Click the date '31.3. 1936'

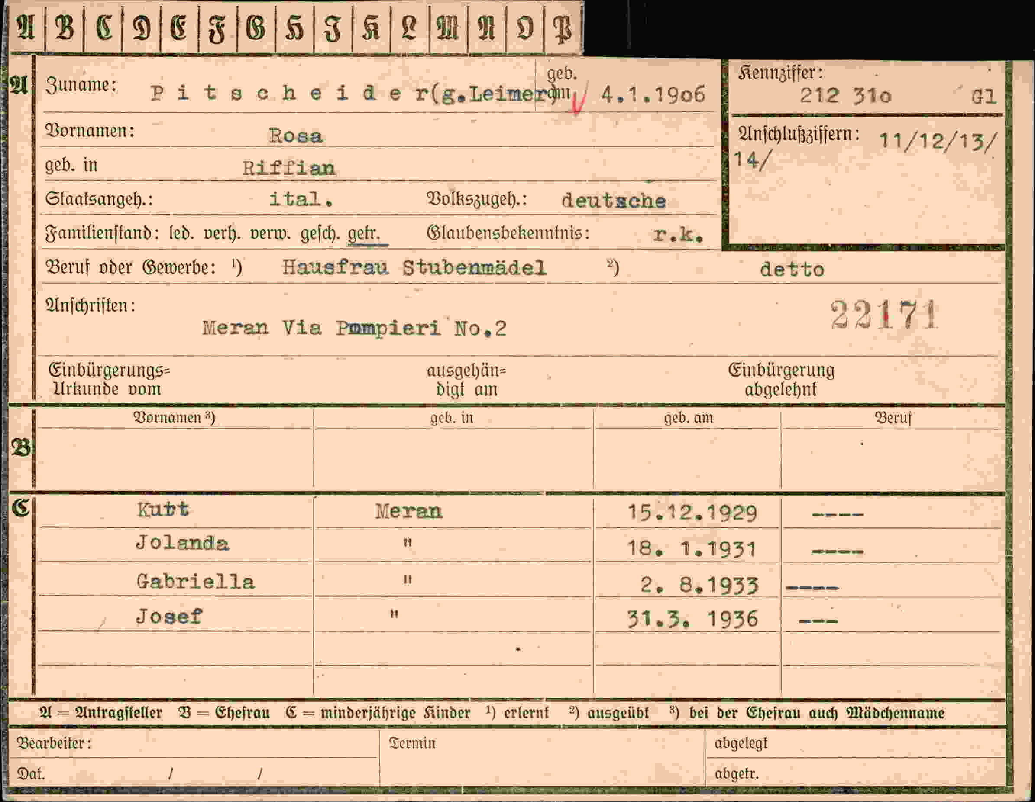(x=692, y=620)
